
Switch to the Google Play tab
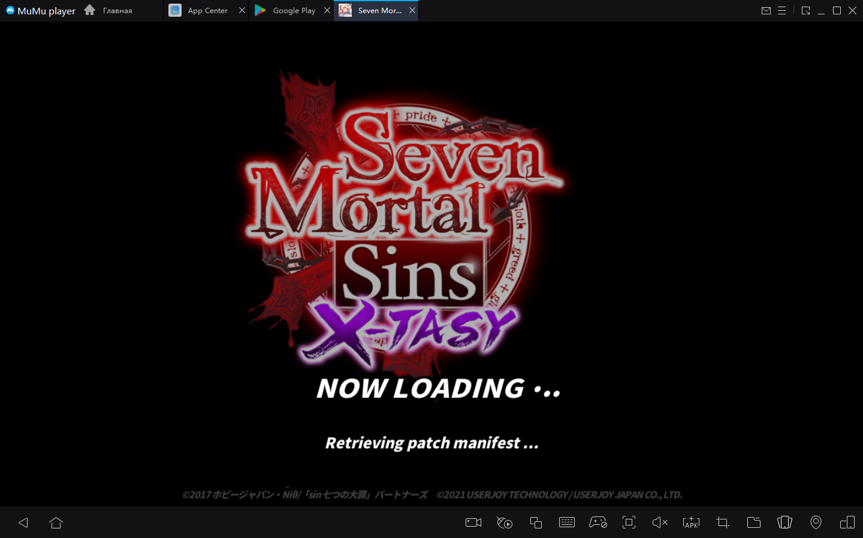(x=293, y=11)
